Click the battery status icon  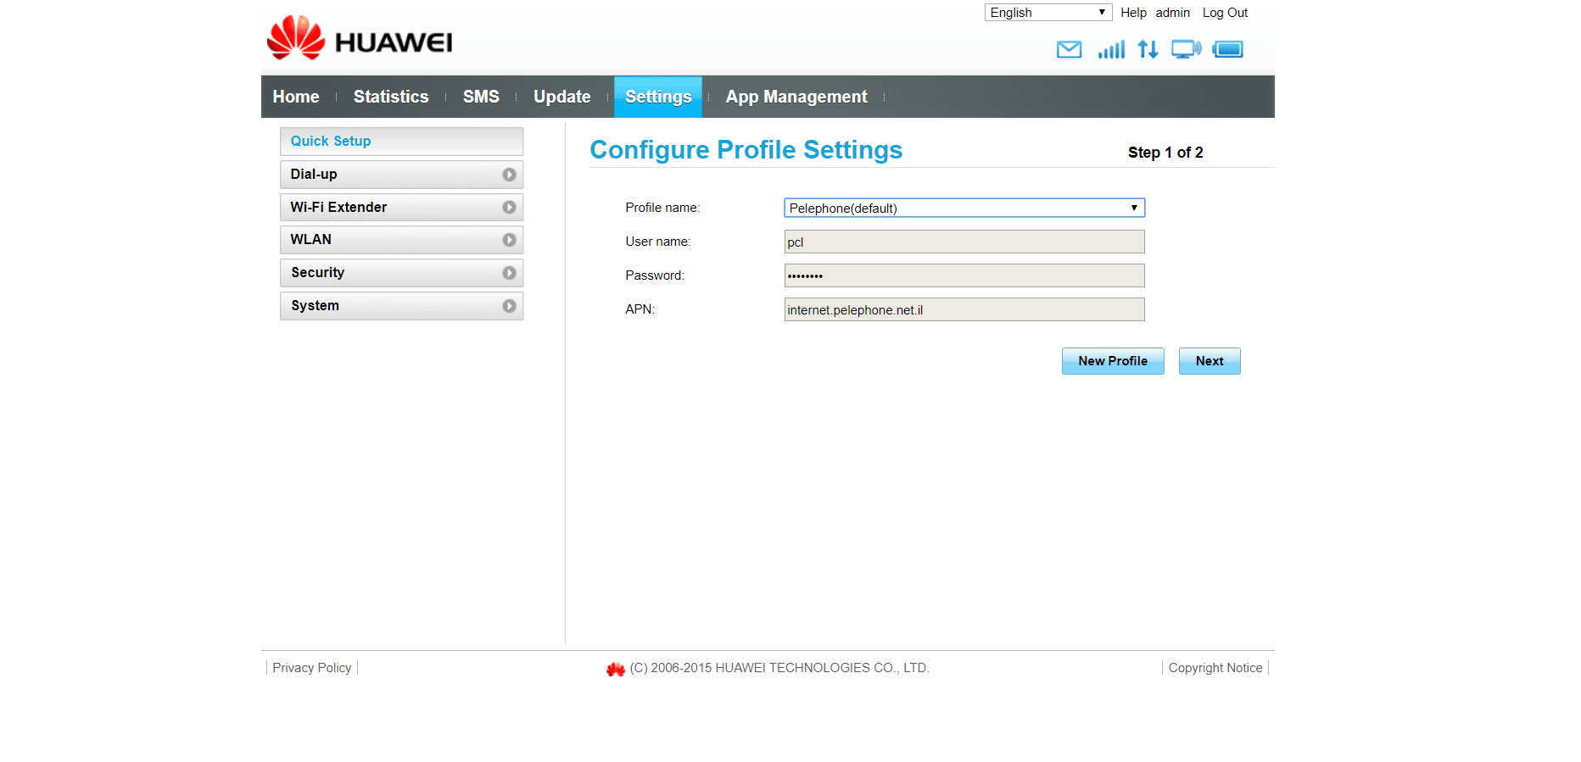pyautogui.click(x=1227, y=49)
